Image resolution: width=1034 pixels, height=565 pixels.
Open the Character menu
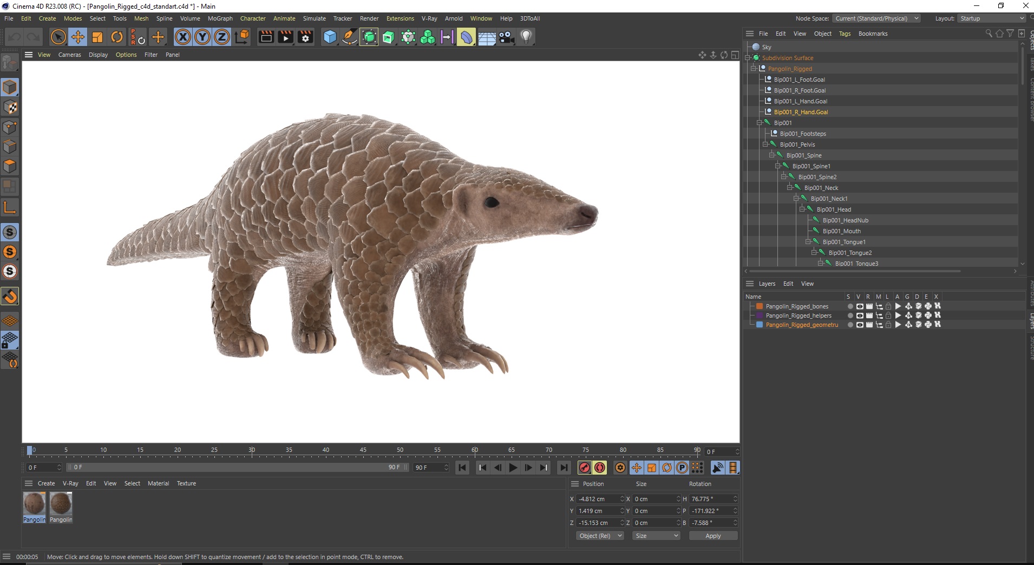point(253,18)
